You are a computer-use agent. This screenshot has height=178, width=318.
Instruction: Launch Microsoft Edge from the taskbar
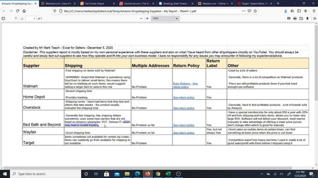click(x=138, y=174)
